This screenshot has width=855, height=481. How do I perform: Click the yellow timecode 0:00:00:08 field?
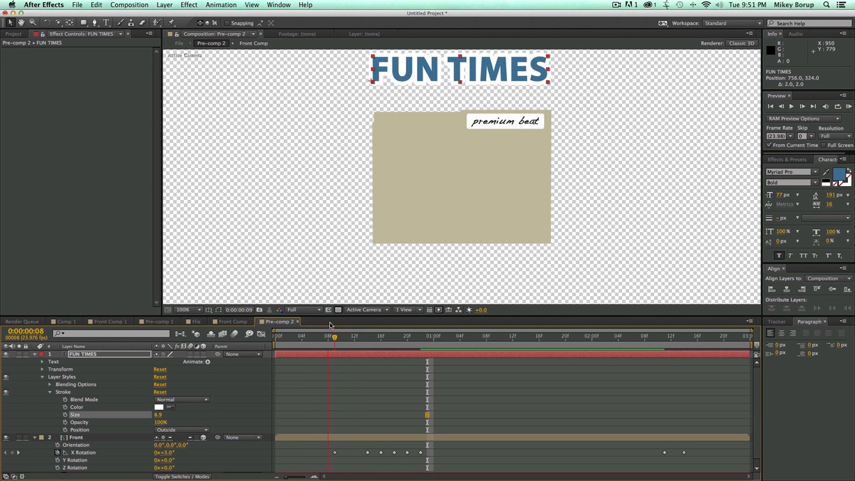pyautogui.click(x=24, y=330)
